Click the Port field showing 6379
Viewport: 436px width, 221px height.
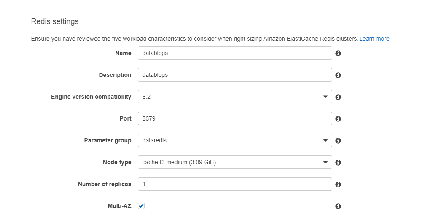235,118
